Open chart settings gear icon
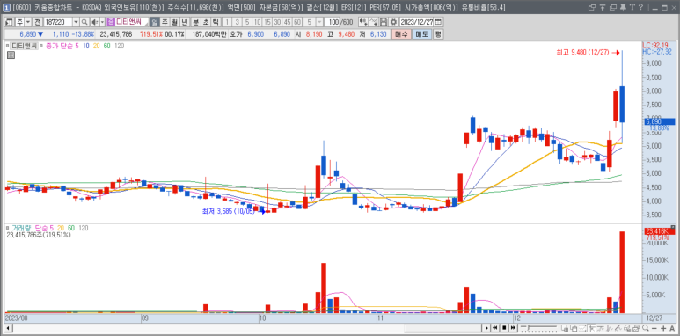 [x=393, y=22]
